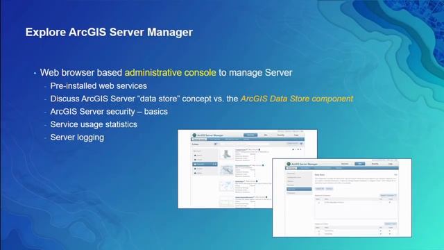Switch to the Services tab in the Data Store screenshot

(345, 164)
